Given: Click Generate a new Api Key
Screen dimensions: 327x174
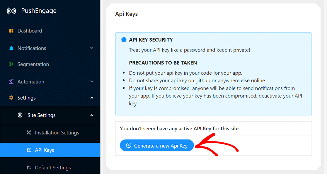Looking at the screenshot, I should [157, 145].
